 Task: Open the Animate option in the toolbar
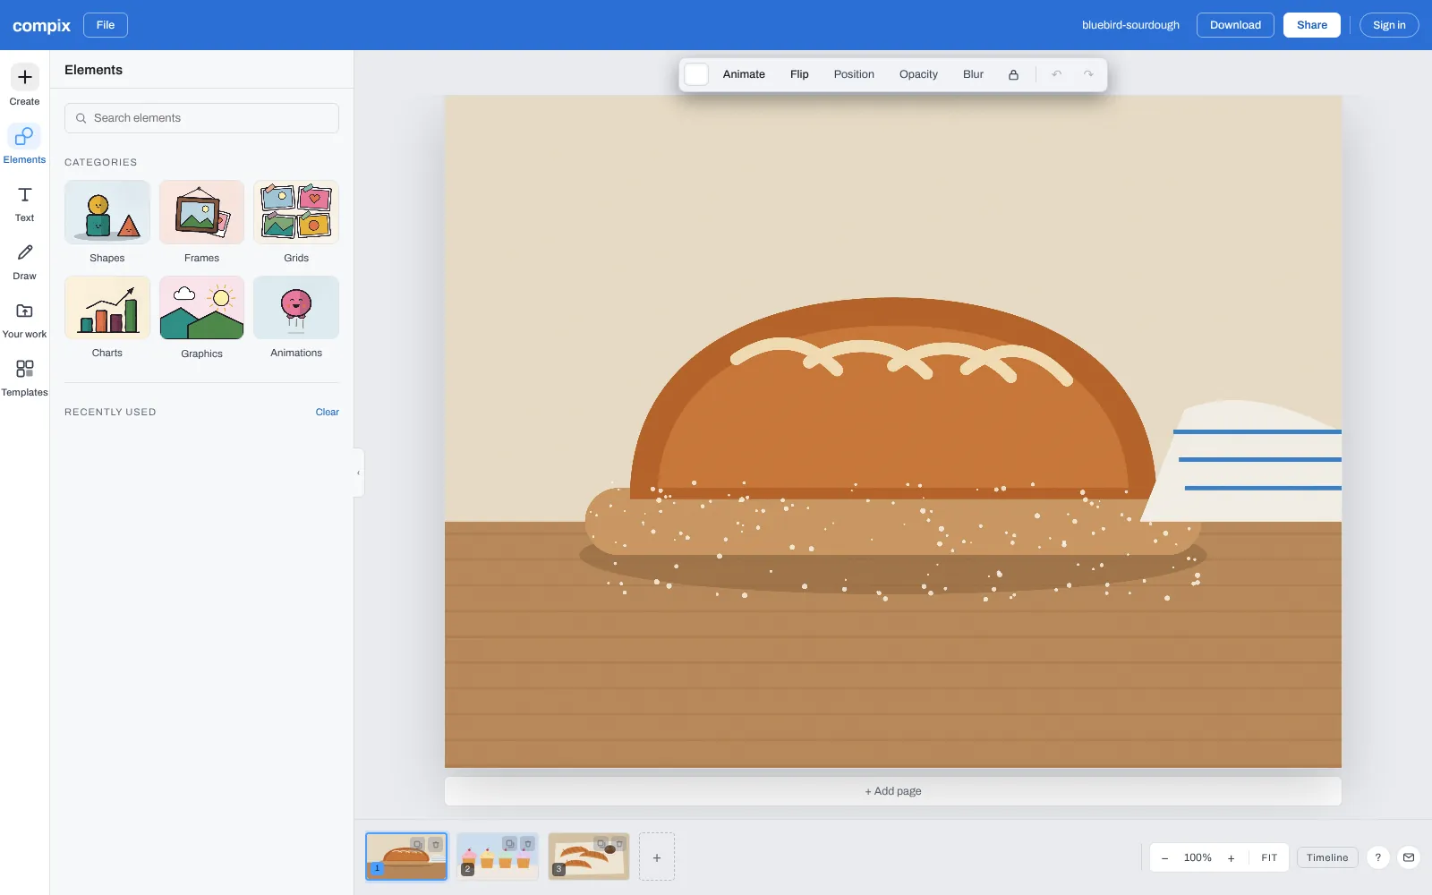coord(744,74)
